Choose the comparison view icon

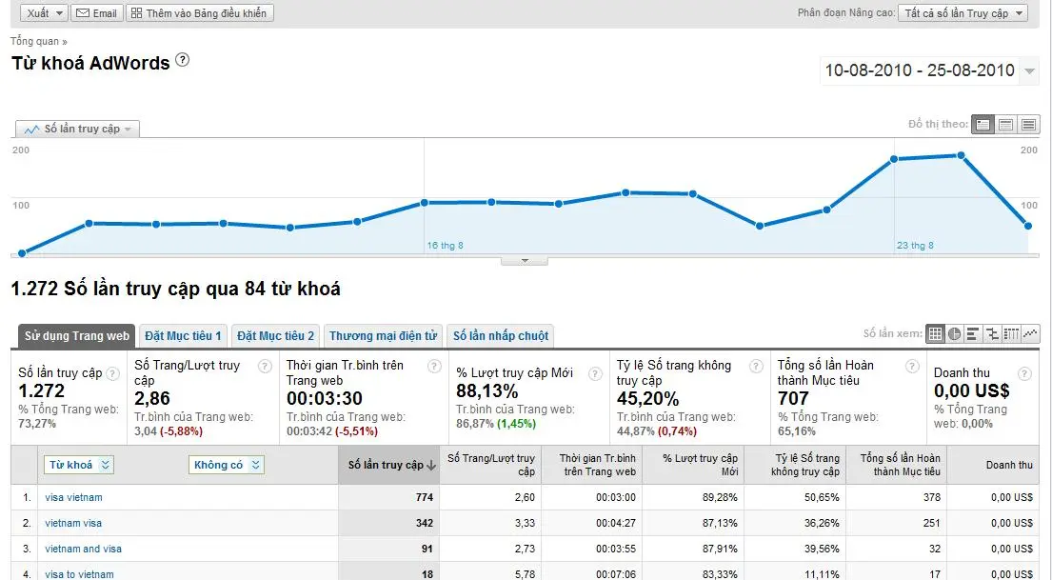pos(993,334)
